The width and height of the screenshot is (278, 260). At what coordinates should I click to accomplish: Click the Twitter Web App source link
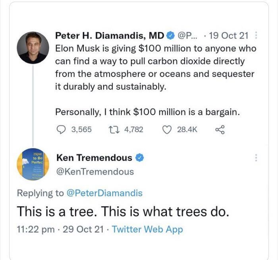point(147,229)
